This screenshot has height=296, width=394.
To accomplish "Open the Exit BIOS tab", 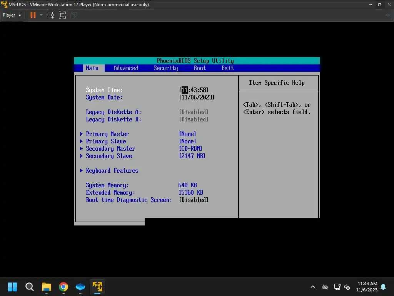I will [x=227, y=68].
